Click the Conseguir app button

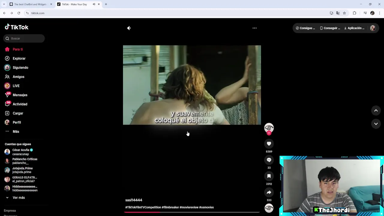330,28
